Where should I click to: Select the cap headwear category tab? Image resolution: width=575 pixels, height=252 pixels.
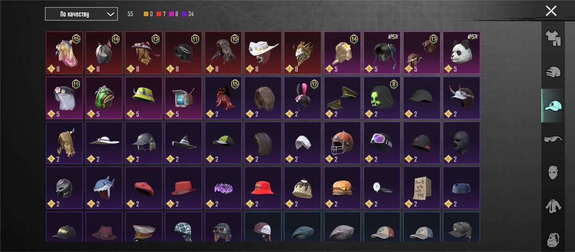(x=553, y=106)
